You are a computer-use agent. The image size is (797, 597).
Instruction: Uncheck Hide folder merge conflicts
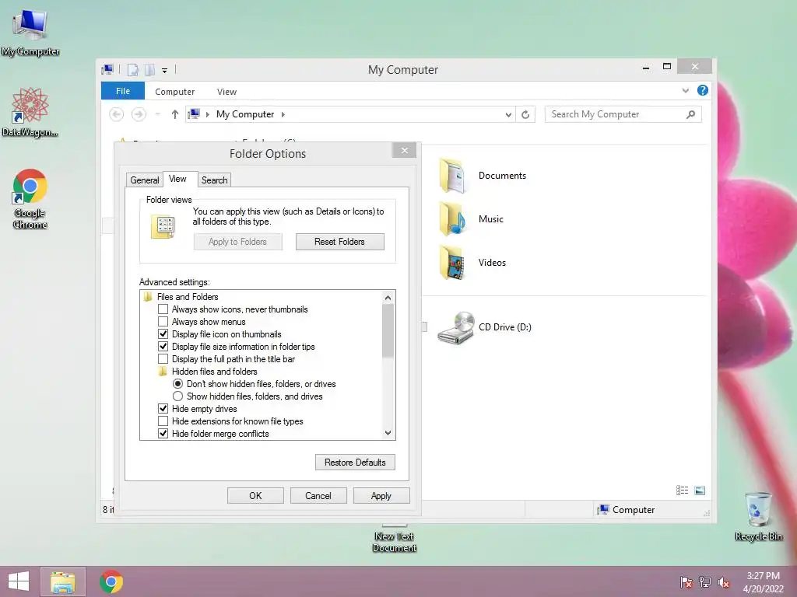(x=163, y=434)
